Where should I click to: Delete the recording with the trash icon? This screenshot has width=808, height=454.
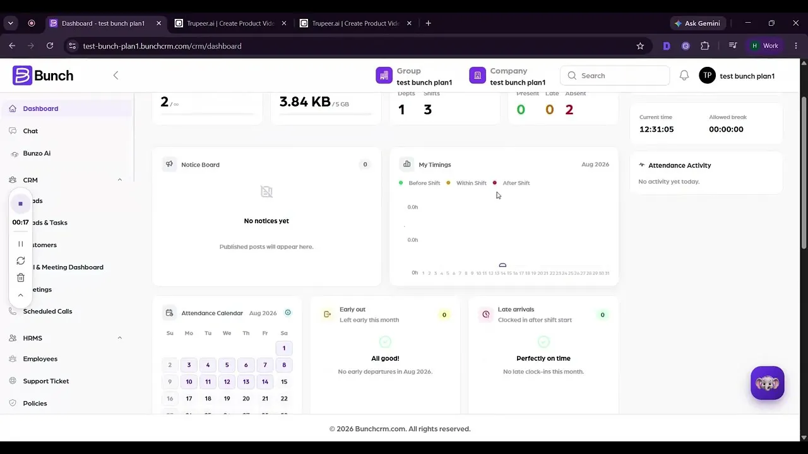(20, 278)
